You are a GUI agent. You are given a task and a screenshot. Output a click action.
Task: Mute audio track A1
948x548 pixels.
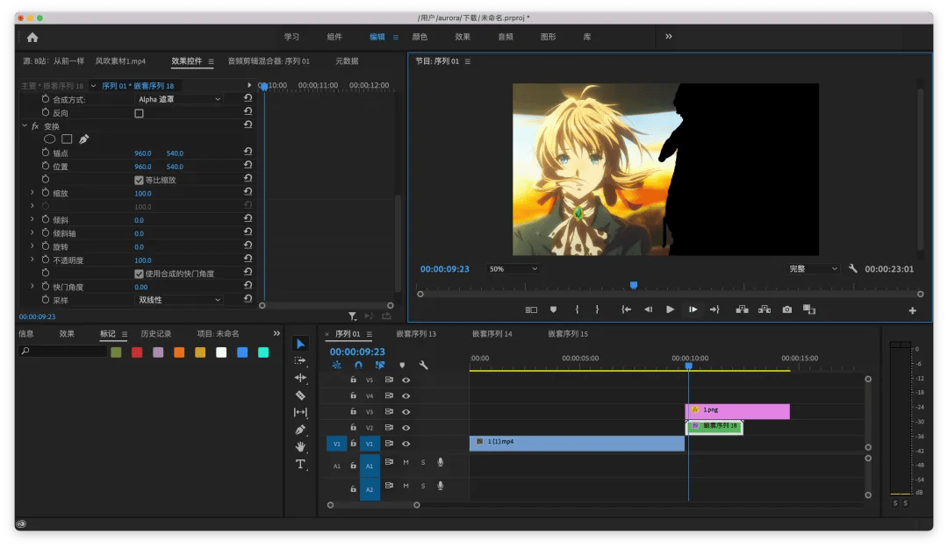[x=406, y=462]
